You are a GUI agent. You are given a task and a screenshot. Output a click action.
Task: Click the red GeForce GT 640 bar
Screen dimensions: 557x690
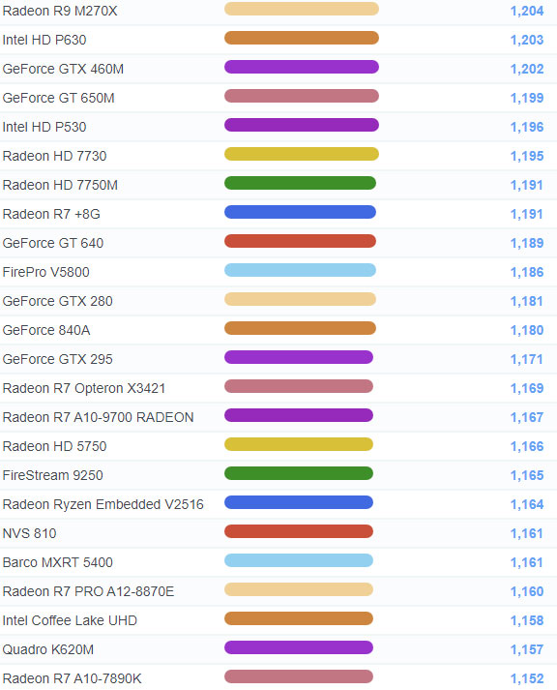[301, 241]
